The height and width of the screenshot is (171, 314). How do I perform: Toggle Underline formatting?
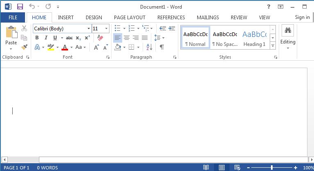55,38
